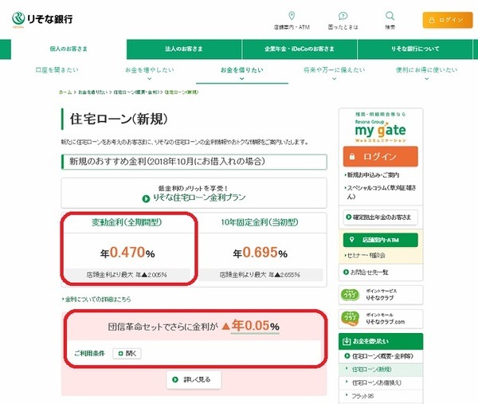Select sidebar フラット35 item
The height and width of the screenshot is (404, 478).
tap(381, 396)
